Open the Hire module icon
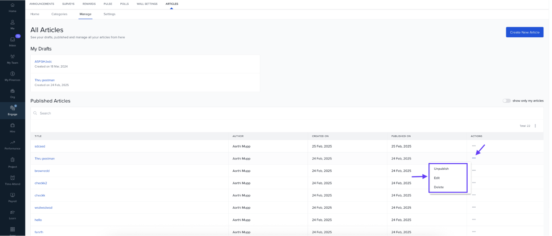 click(x=13, y=126)
